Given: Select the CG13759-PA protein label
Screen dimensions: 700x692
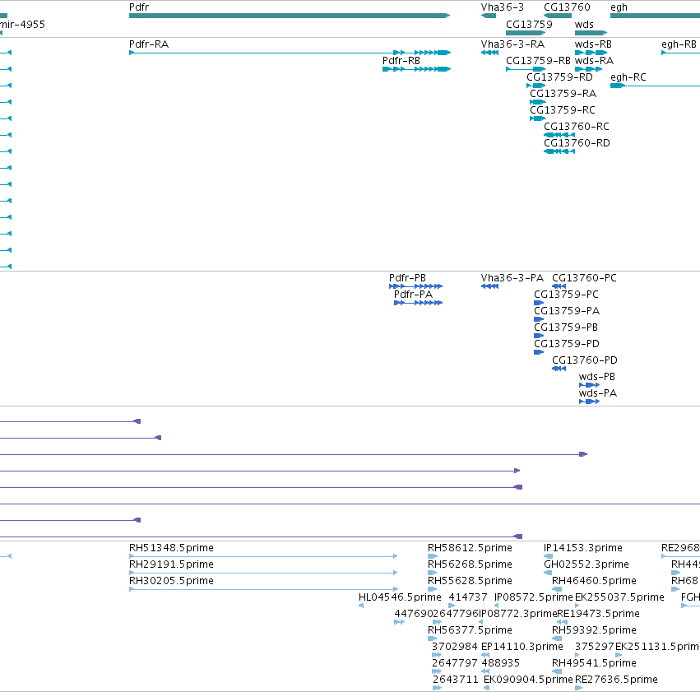Looking at the screenshot, I should (567, 311).
